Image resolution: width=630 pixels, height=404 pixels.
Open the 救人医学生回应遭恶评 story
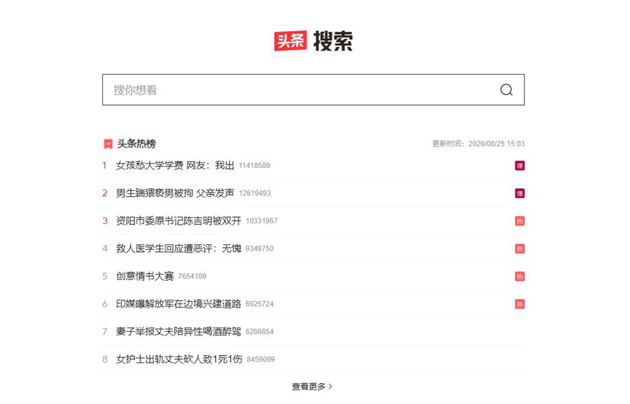pyautogui.click(x=183, y=248)
